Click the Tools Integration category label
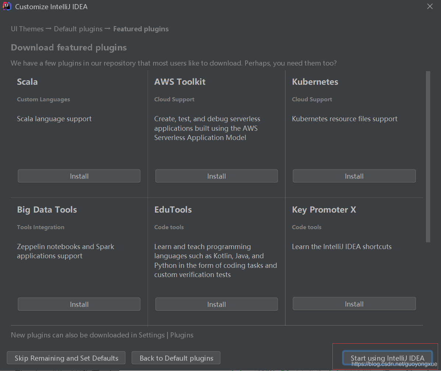The width and height of the screenshot is (441, 371). pyautogui.click(x=40, y=227)
